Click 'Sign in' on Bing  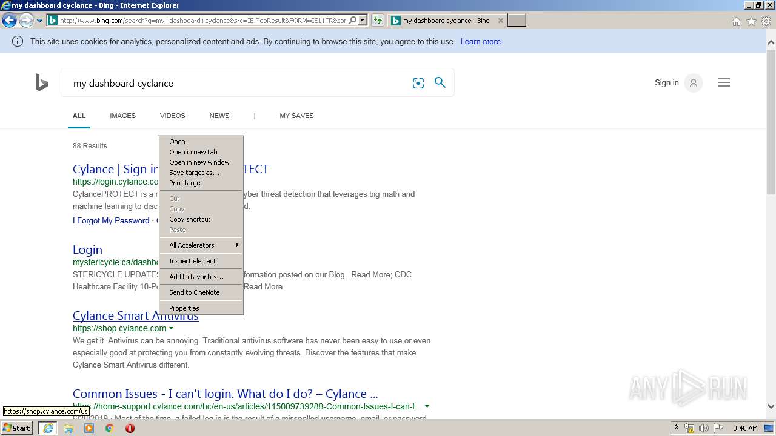point(666,83)
